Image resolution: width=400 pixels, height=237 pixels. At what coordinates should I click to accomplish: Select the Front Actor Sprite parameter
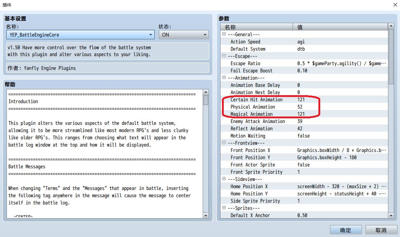click(304, 165)
